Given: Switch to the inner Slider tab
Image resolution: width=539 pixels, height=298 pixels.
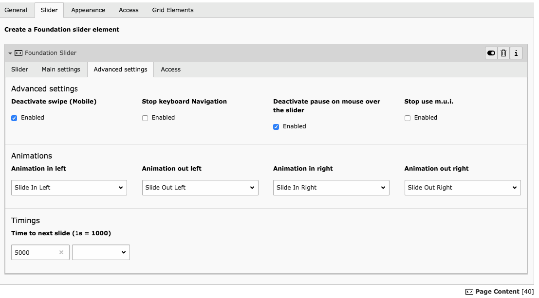Looking at the screenshot, I should pyautogui.click(x=19, y=70).
